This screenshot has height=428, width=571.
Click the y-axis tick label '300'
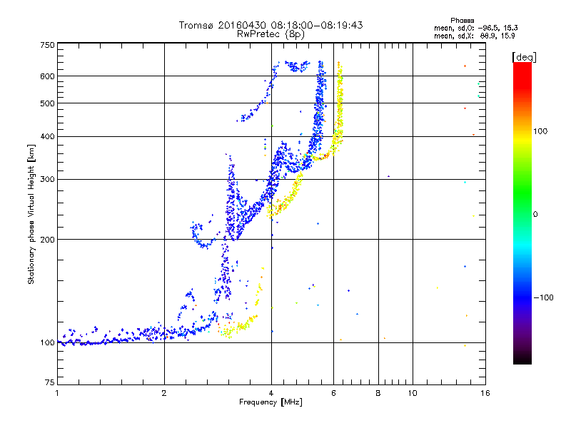47,179
